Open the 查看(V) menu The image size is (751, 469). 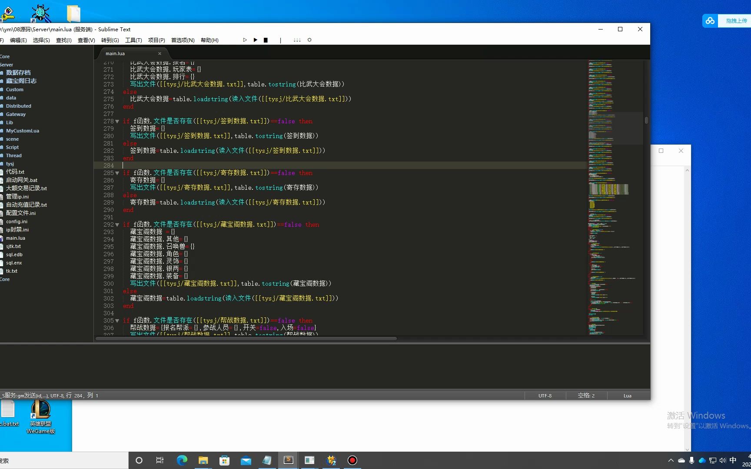coord(86,40)
